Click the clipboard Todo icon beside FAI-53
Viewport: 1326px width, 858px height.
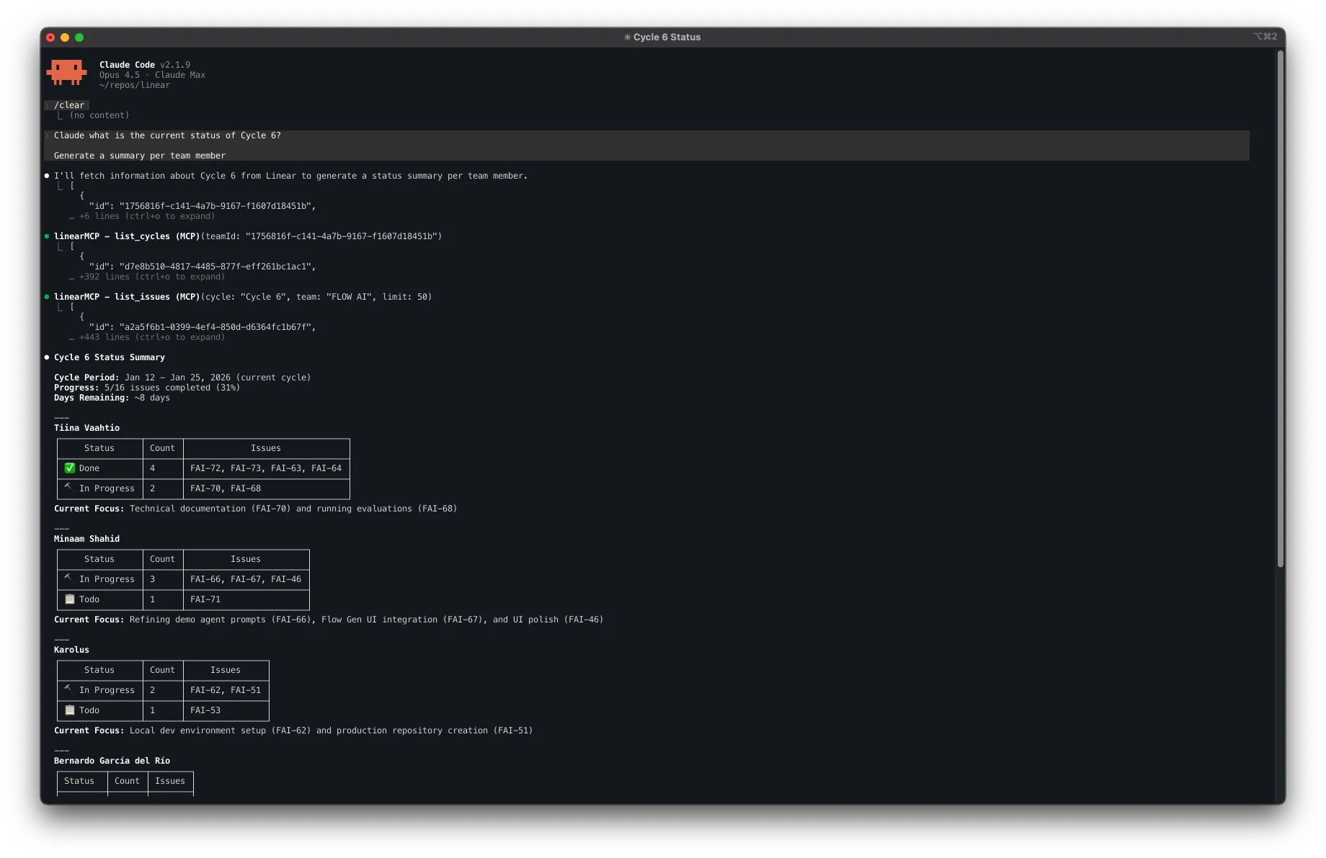pyautogui.click(x=70, y=710)
